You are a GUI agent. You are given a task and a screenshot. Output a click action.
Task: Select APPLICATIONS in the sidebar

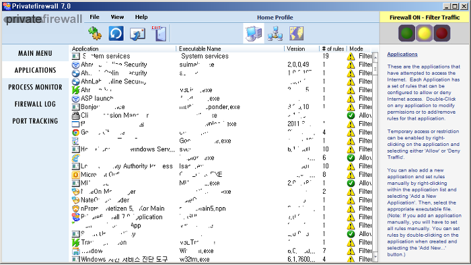[35, 70]
